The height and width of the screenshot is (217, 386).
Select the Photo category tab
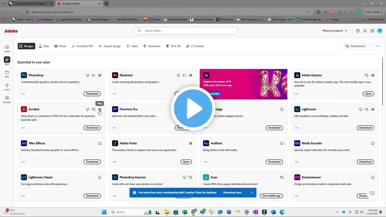tap(60, 46)
